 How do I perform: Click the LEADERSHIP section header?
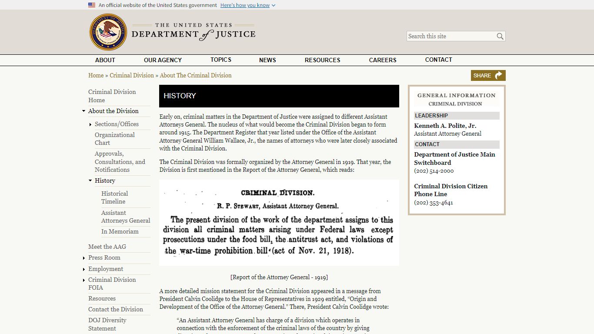click(x=457, y=116)
